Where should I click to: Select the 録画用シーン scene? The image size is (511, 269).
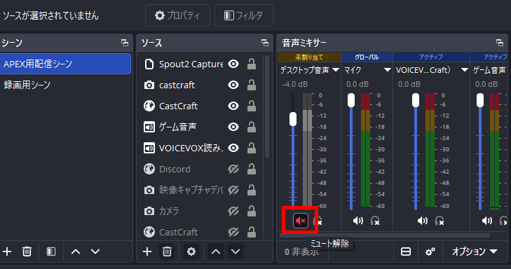pyautogui.click(x=65, y=85)
